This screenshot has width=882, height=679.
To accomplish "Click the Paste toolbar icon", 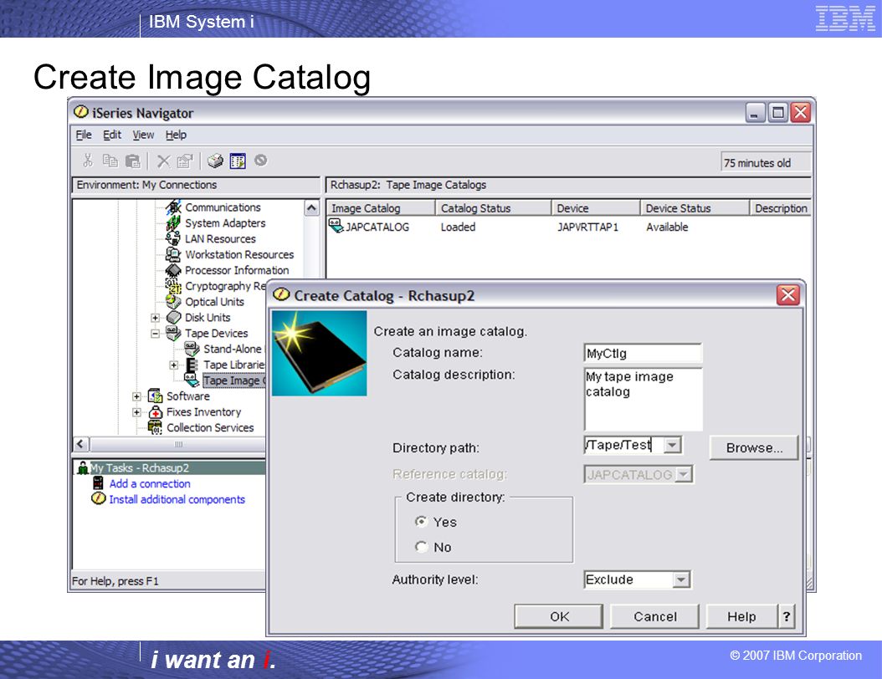I will pos(133,161).
